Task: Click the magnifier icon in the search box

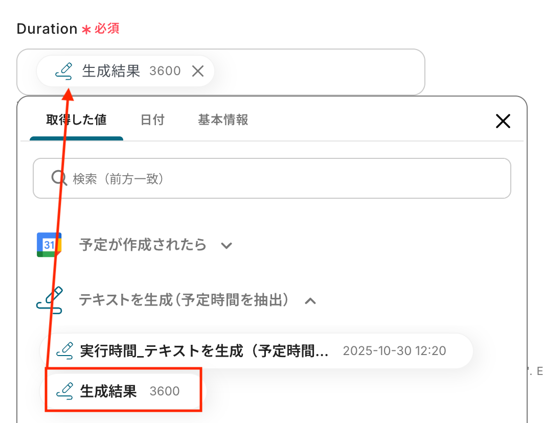Action: pos(59,178)
